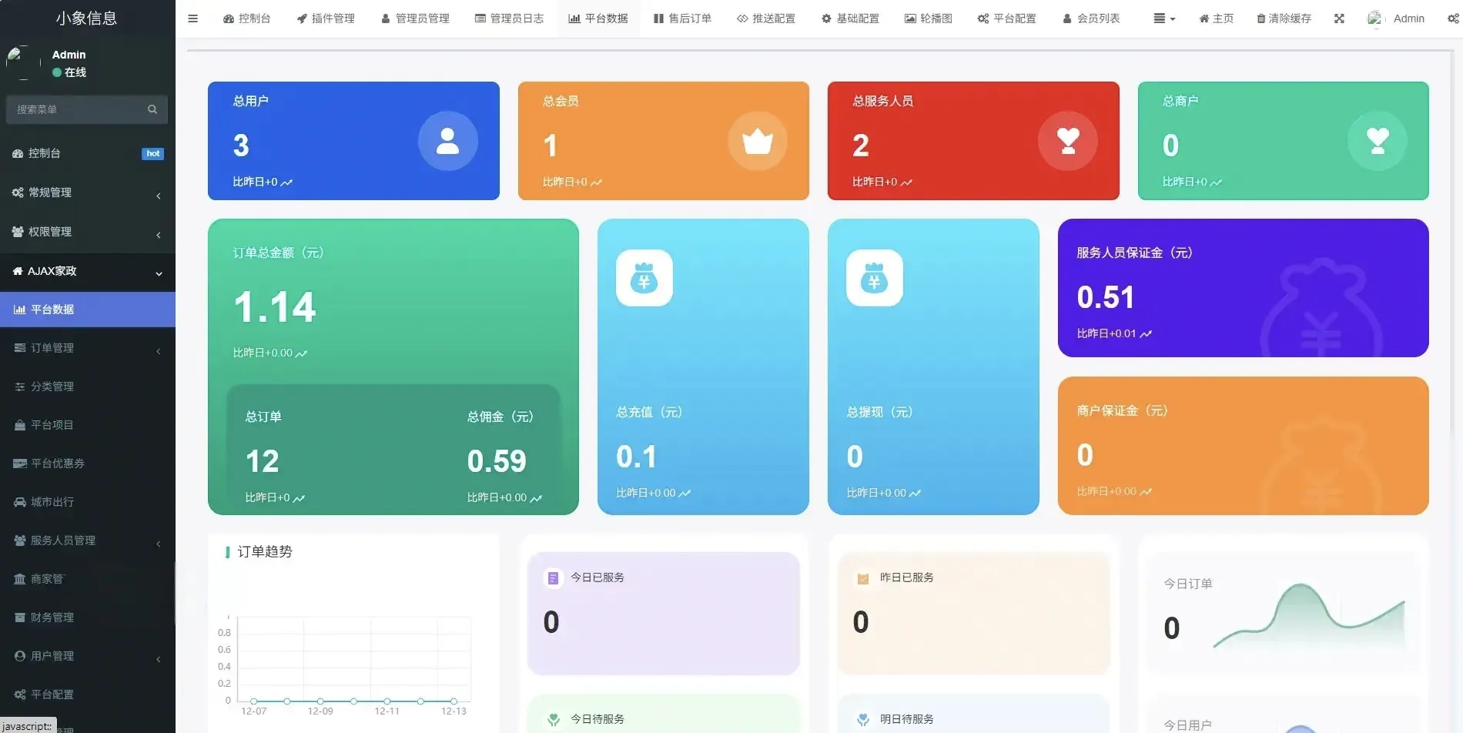
Task: Click the 今日订单 sparkline chart
Action: coord(1309,617)
